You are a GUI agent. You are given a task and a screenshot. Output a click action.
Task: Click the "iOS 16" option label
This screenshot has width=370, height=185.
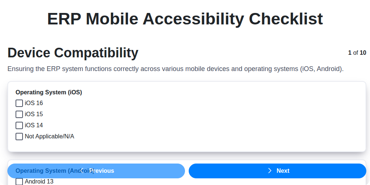click(x=34, y=103)
